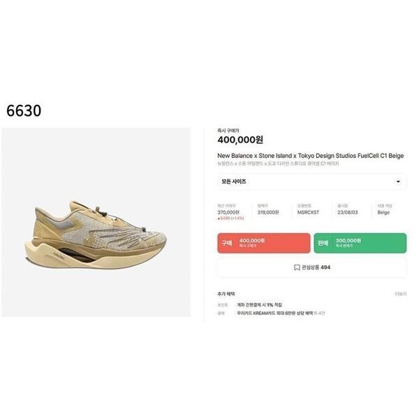Screen dimensions: 419x419
Task: Click the 추가 혜택 section heading
Action: 226,294
